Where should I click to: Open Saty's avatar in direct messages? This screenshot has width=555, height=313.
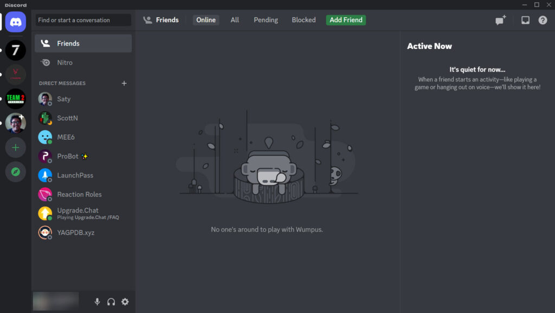pos(45,99)
